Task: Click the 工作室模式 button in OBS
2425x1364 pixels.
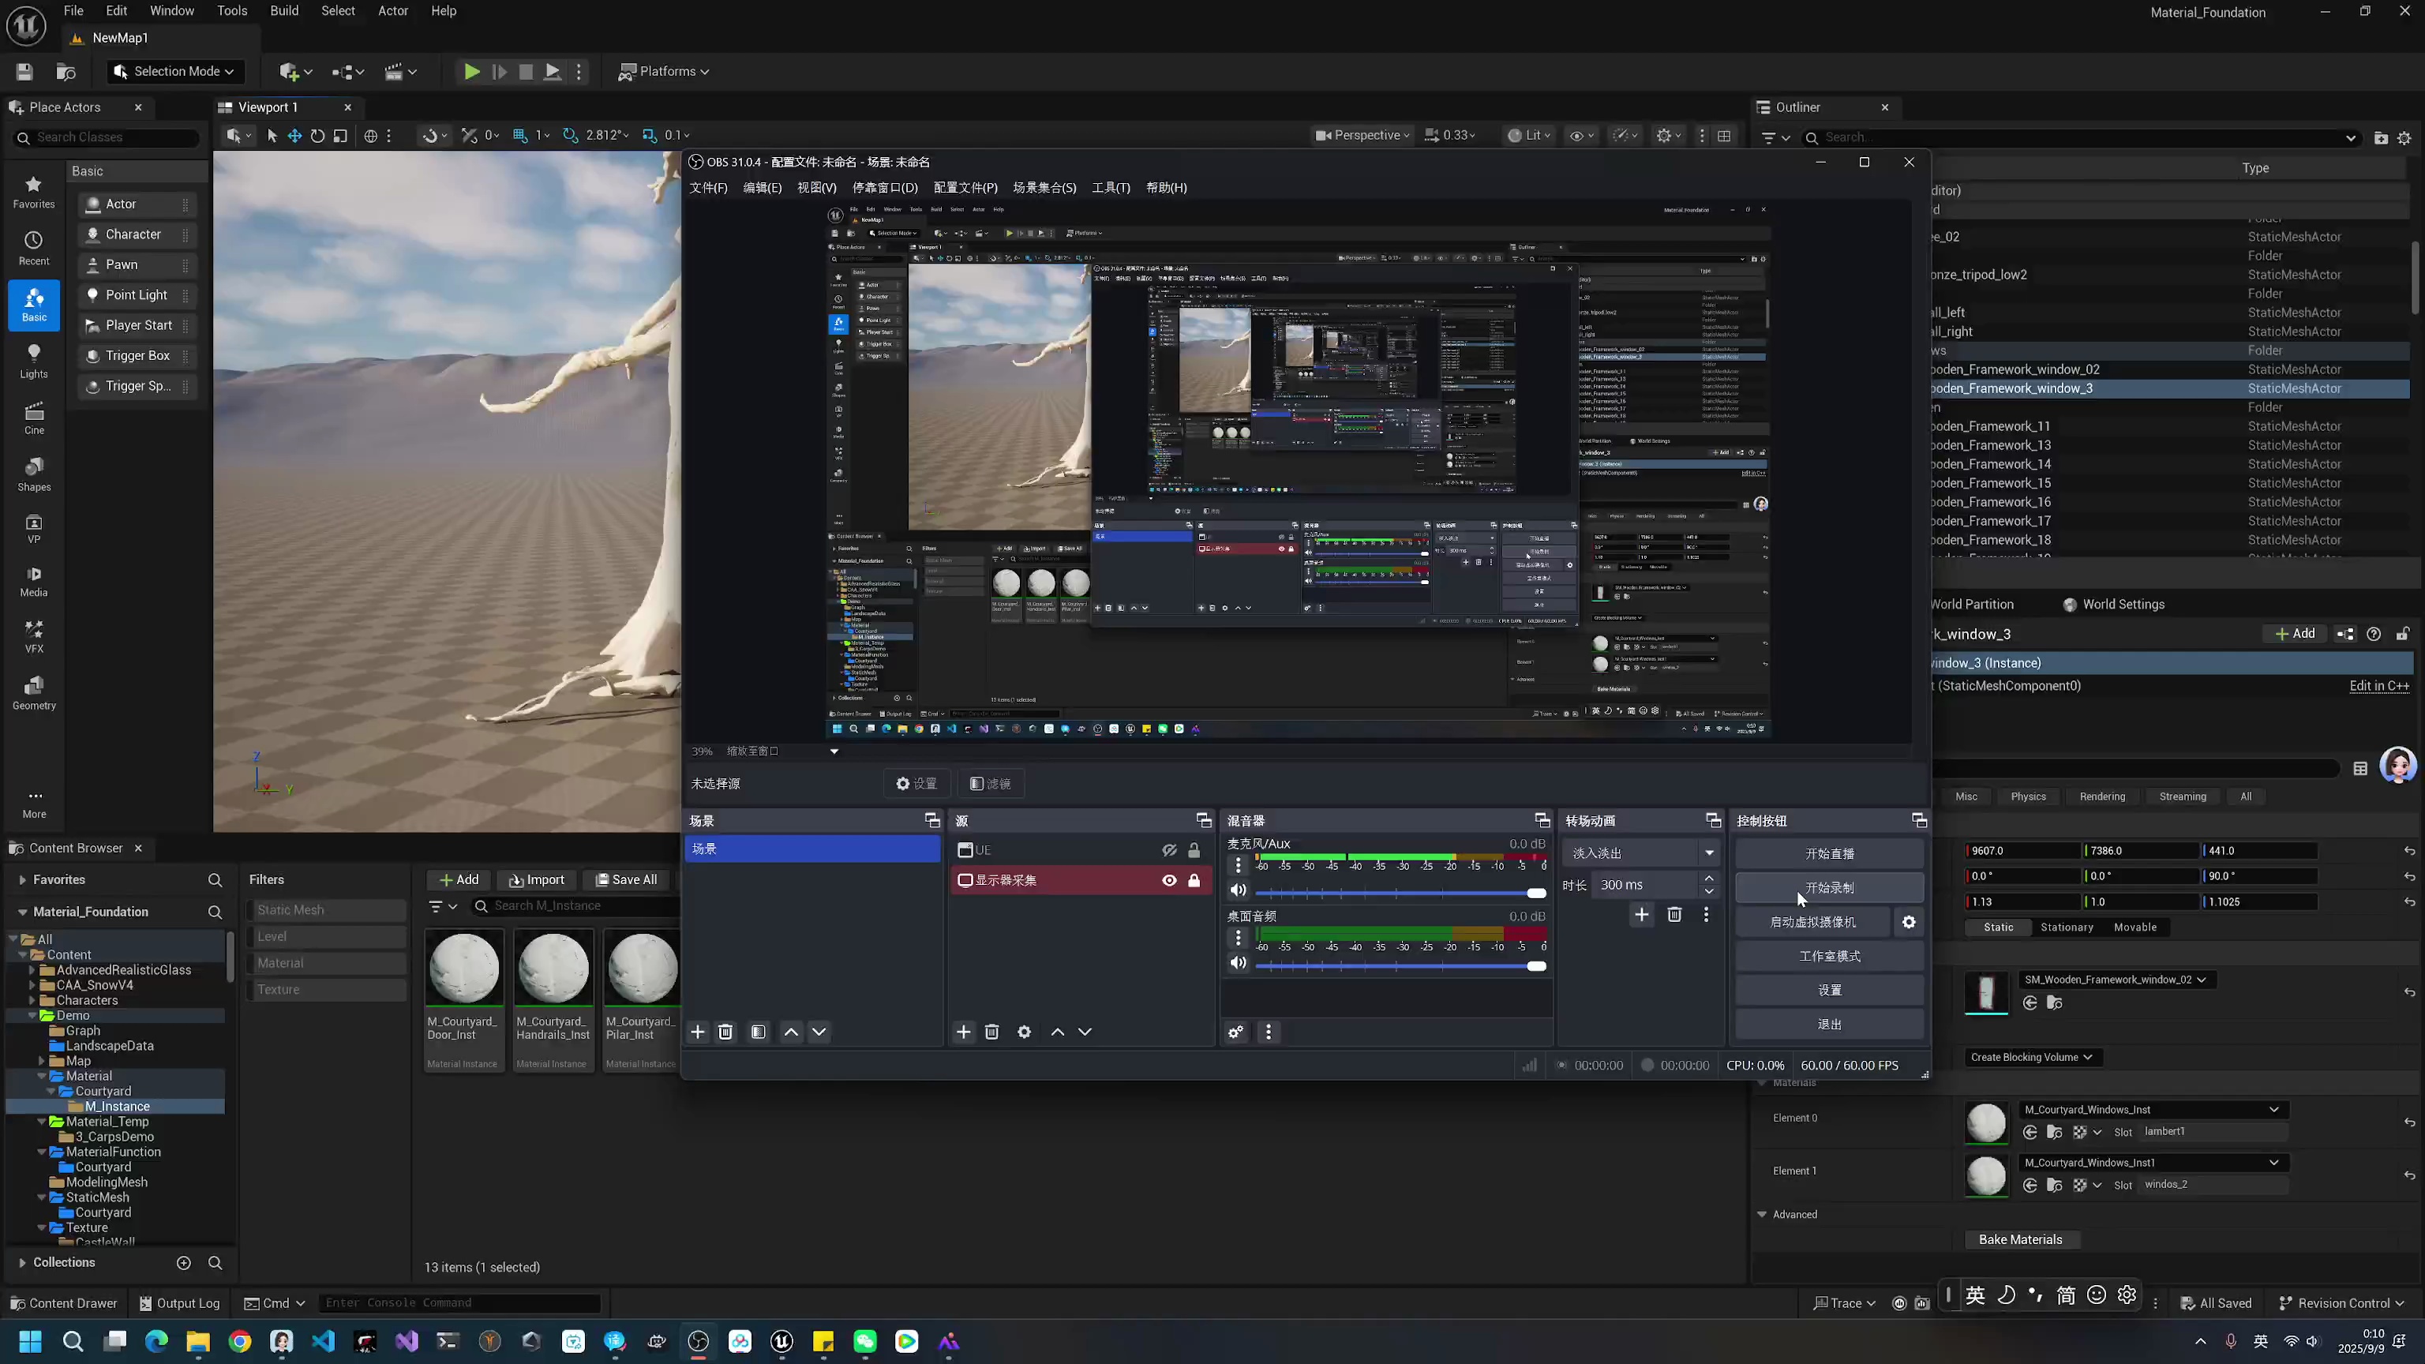Action: (1829, 957)
